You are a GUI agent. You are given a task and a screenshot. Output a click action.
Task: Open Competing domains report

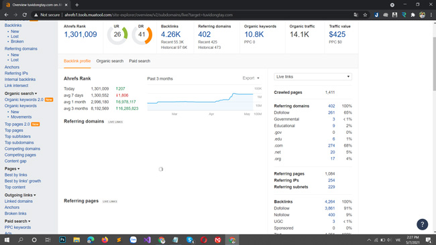click(22, 149)
